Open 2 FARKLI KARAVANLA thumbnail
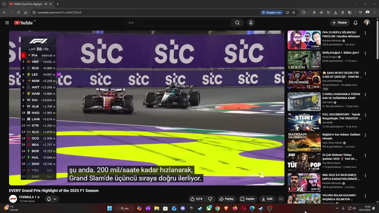Image resolution: width=379 pixels, height=213 pixels. point(304,101)
